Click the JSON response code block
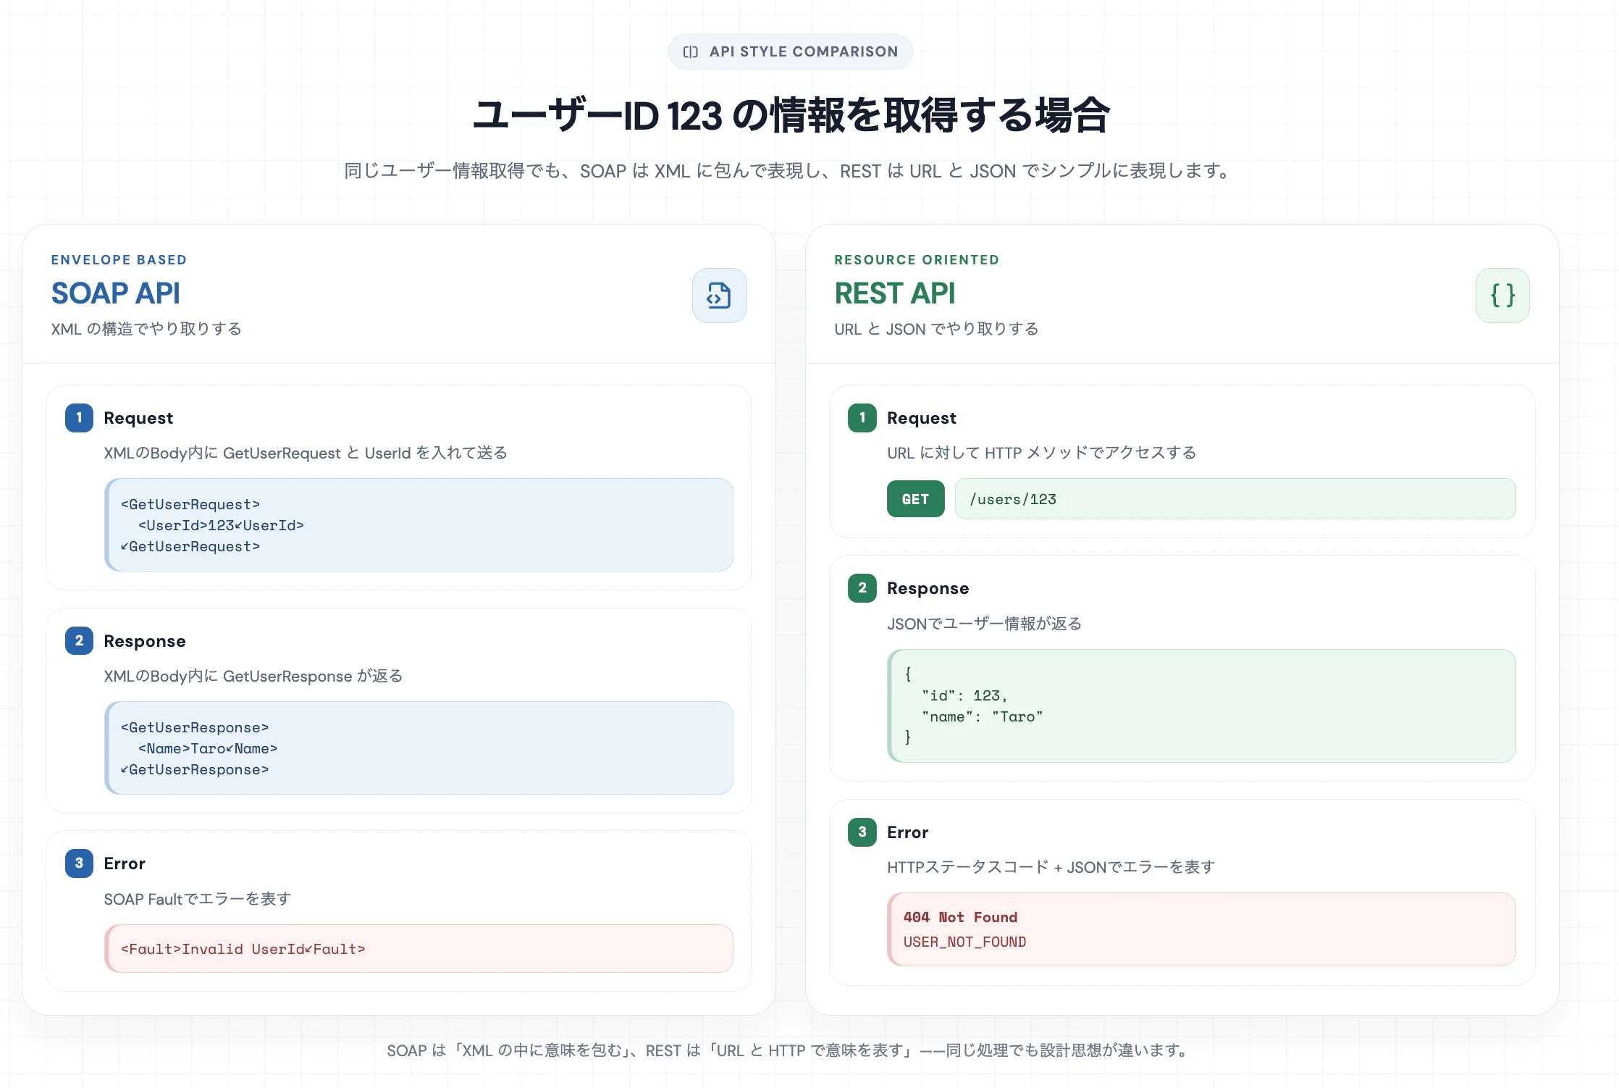The height and width of the screenshot is (1088, 1619). 1201,706
